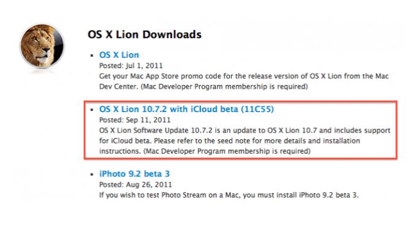
Task: Click the words "iCloud beta" in the highlighted link
Action: tap(214, 109)
